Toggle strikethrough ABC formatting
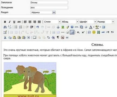This screenshot has width=117, height=97. pyautogui.click(x=19, y=22)
